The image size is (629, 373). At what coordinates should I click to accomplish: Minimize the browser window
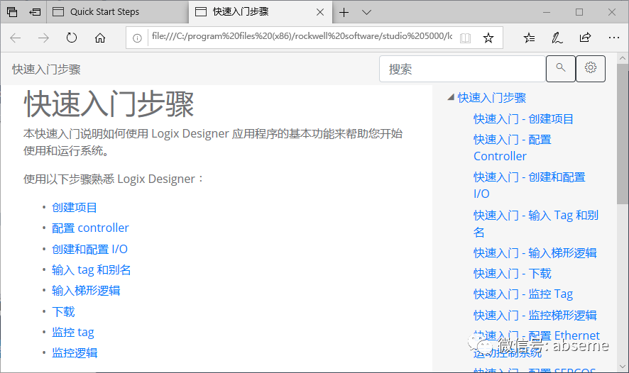[547, 13]
